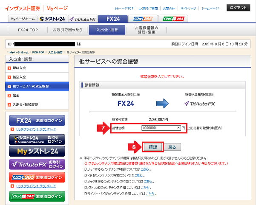Screen dimensions: 256x205
Task: Click 入出金・振替 breadcrumb link
Action: [x=55, y=52]
